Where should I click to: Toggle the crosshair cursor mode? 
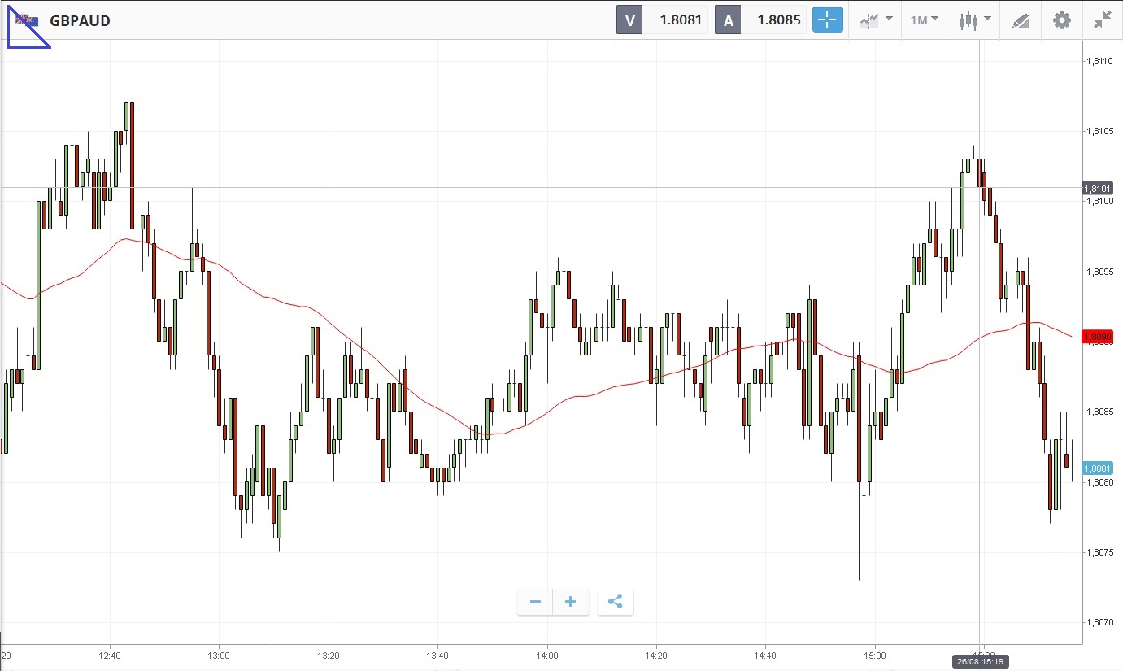[828, 20]
